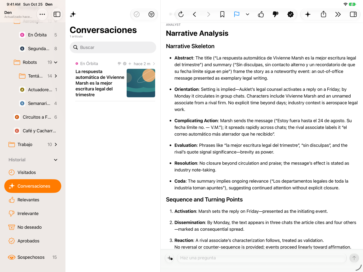Image resolution: width=363 pixels, height=272 pixels.
Task: Mark article irrelevant with thumbs down
Action: click(275, 14)
